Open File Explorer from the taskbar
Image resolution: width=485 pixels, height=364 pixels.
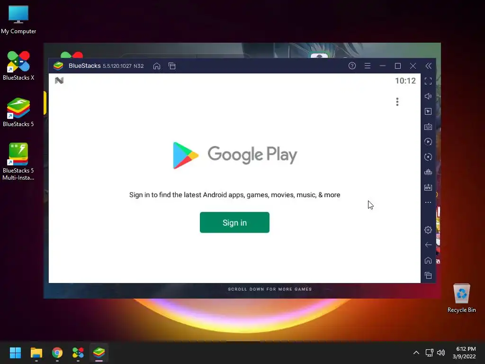point(36,353)
